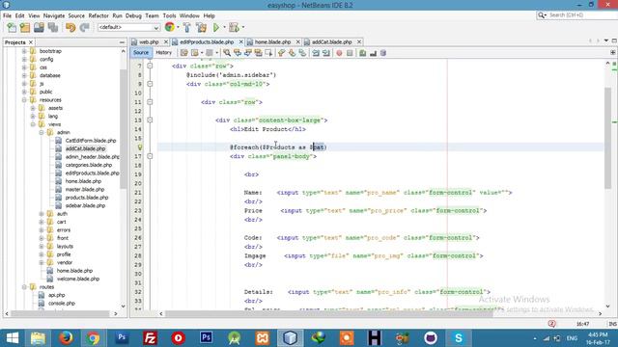
Task: Open XAMPP from the taskbar
Action: [x=263, y=337]
